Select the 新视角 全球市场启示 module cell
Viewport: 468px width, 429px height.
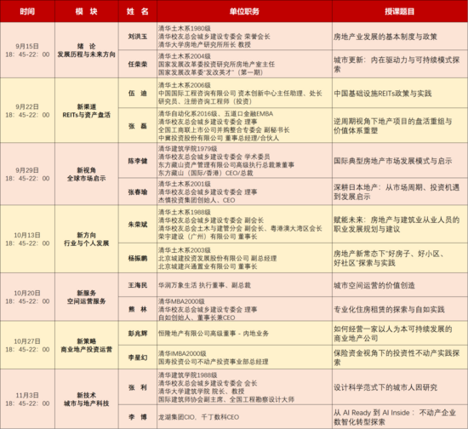coord(87,174)
